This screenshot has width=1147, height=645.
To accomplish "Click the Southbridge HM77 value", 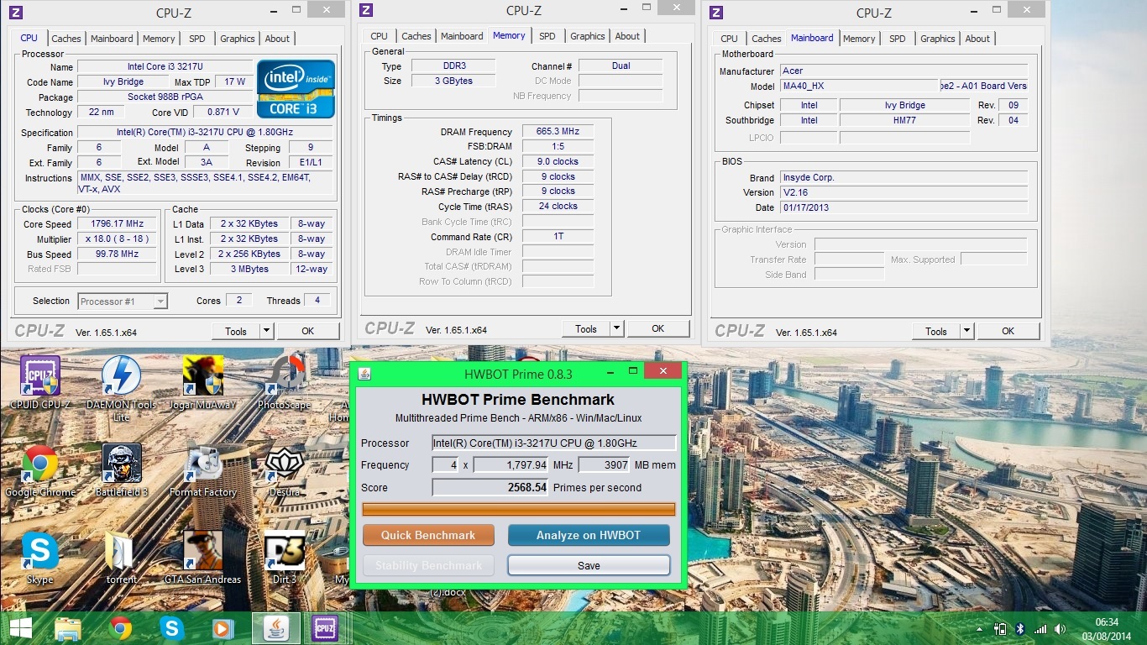I will [905, 120].
